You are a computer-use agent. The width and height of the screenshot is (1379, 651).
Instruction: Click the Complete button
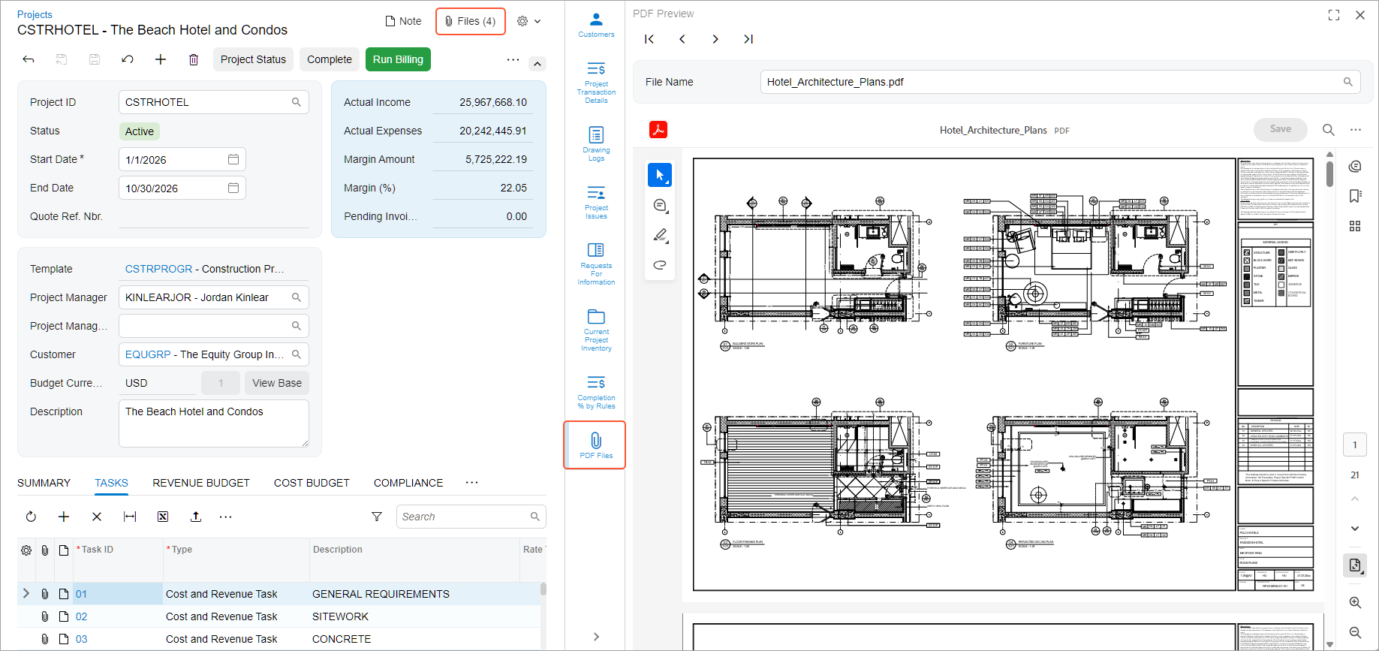(329, 59)
